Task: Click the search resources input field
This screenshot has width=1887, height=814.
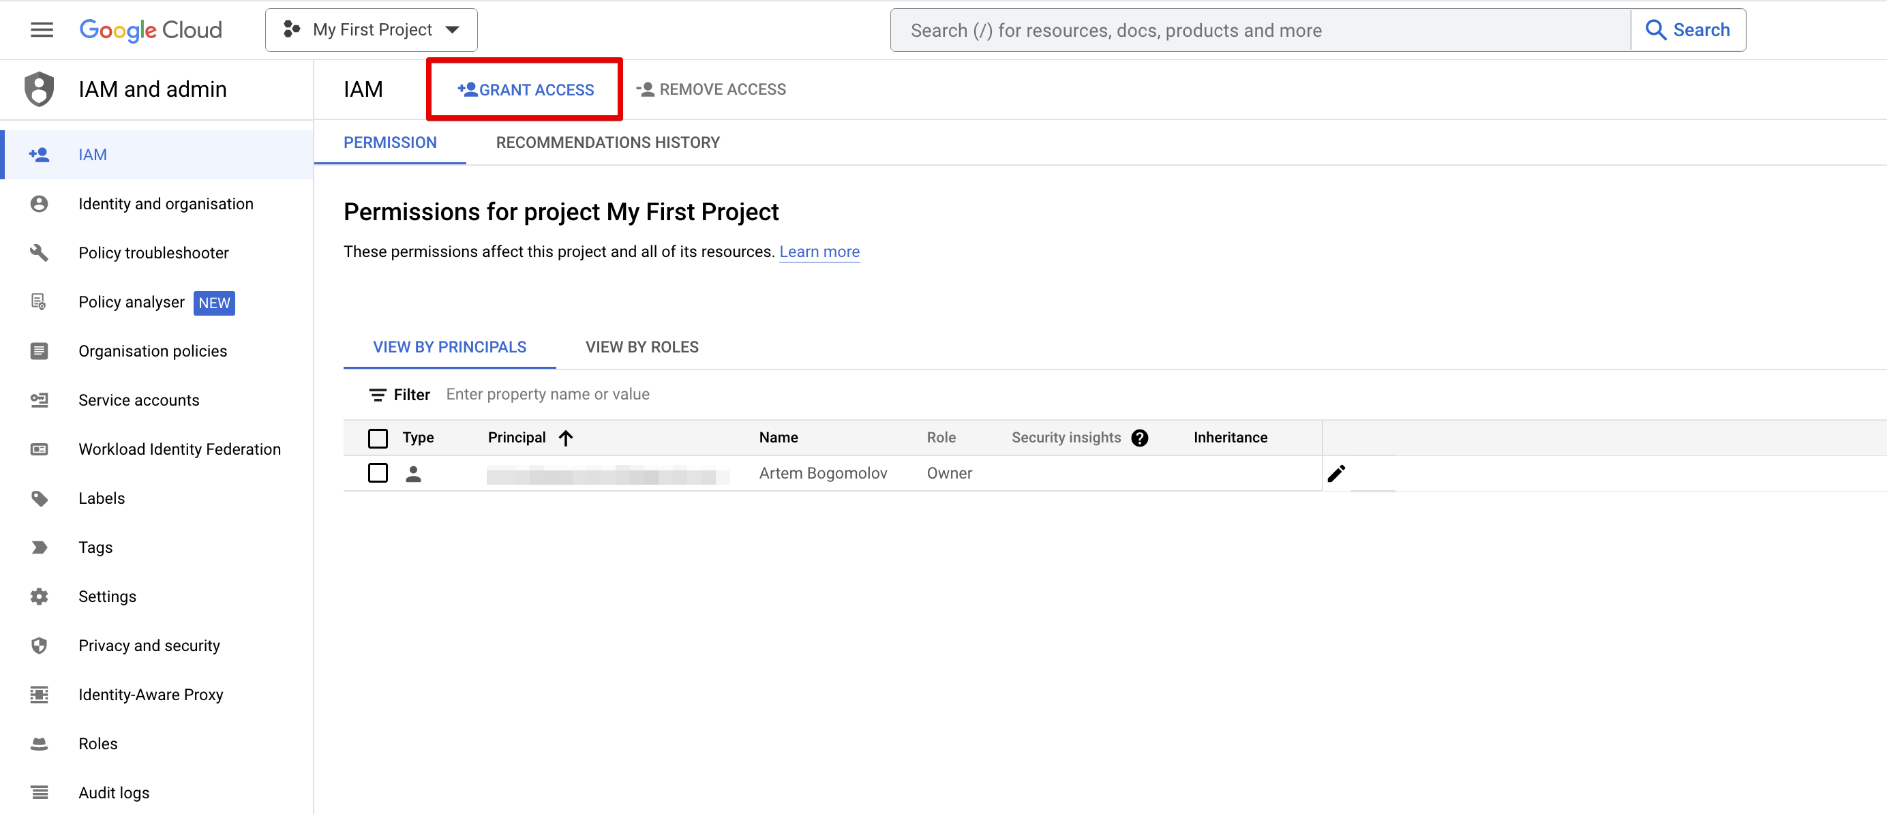Action: [x=1260, y=30]
